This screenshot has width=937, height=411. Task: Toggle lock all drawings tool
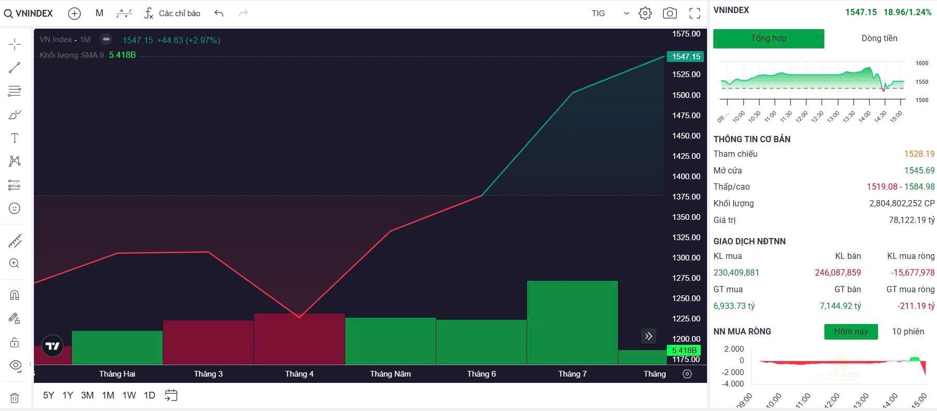(x=15, y=342)
